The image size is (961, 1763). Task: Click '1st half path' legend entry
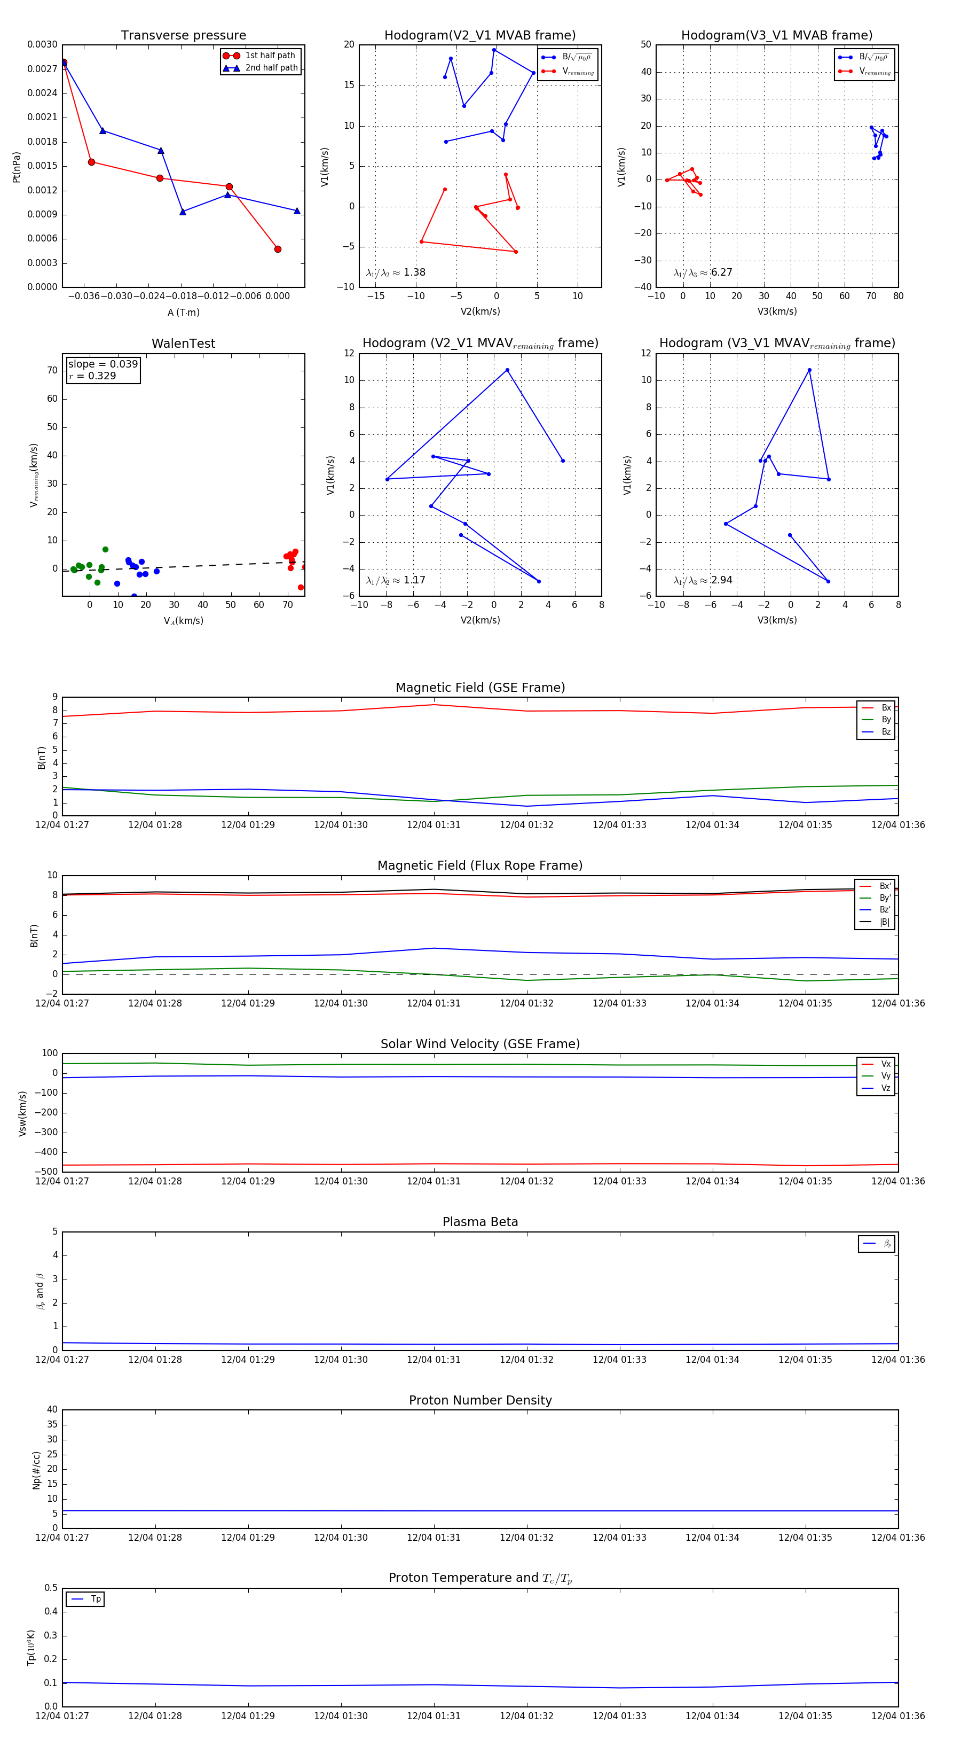(x=259, y=56)
